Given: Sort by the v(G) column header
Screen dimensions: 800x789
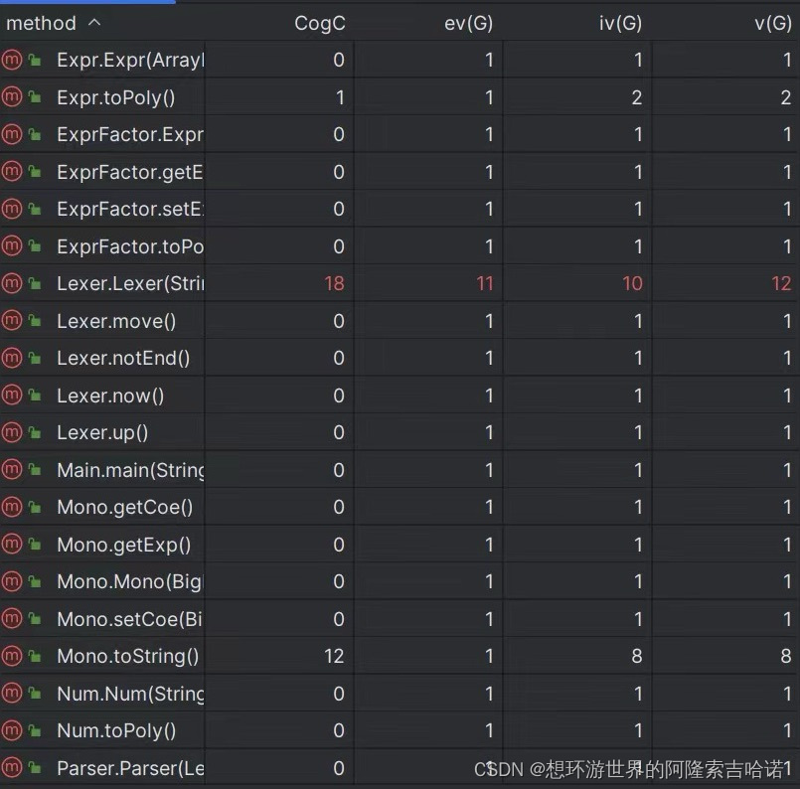Looking at the screenshot, I should [773, 23].
